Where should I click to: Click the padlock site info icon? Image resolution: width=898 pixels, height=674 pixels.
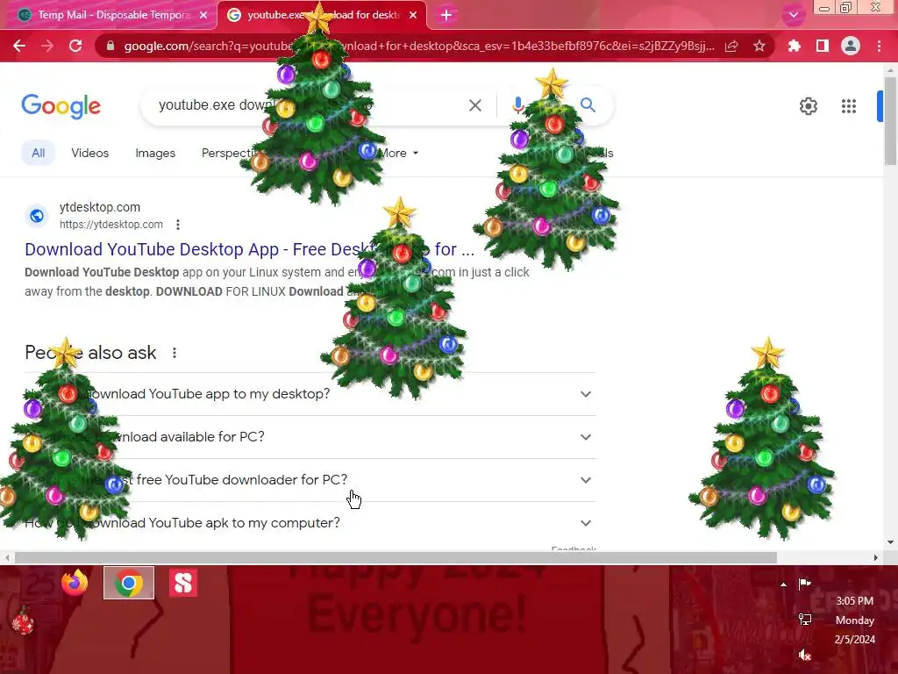click(110, 46)
